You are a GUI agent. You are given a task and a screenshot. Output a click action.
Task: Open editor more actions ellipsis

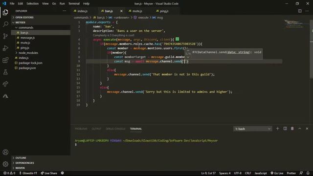click(307, 11)
